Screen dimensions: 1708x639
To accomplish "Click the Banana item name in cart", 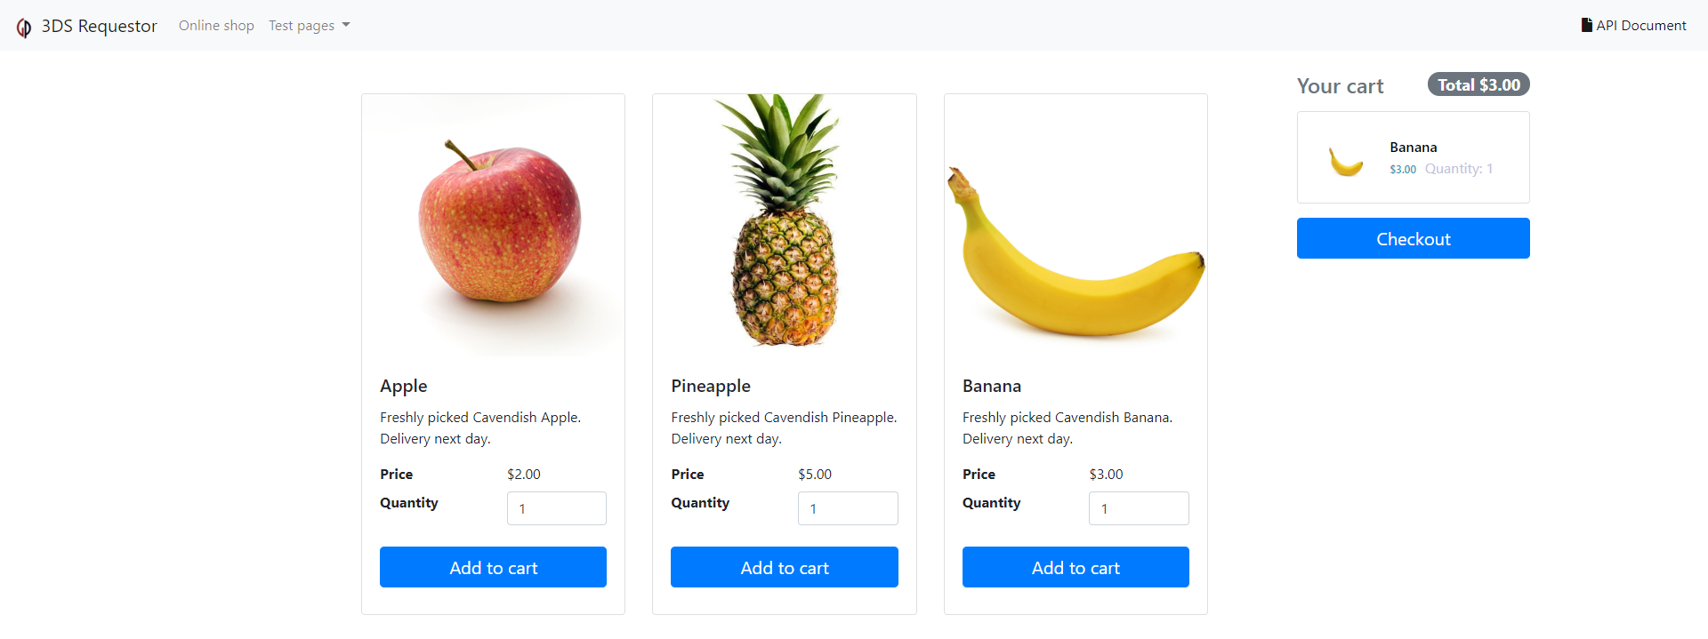I will [1413, 148].
